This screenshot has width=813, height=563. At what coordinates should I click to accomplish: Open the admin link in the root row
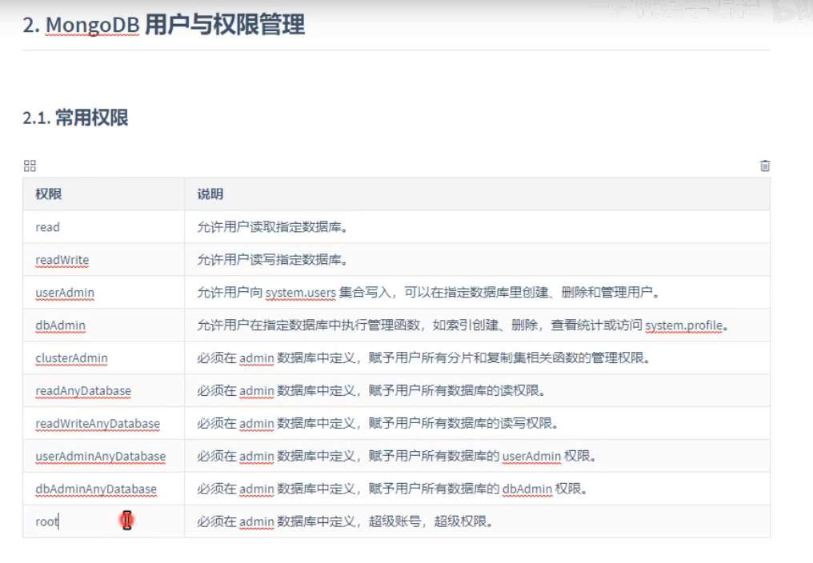tap(256, 521)
